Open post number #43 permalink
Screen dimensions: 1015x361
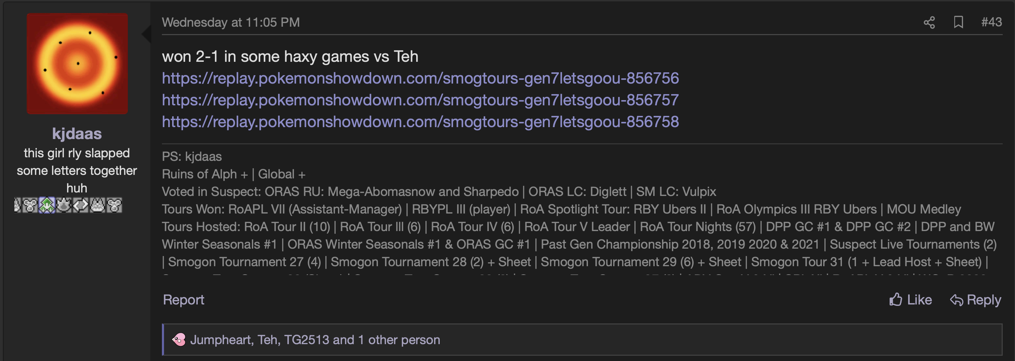[991, 22]
